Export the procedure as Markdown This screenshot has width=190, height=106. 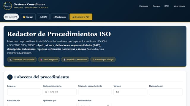click(x=59, y=17)
